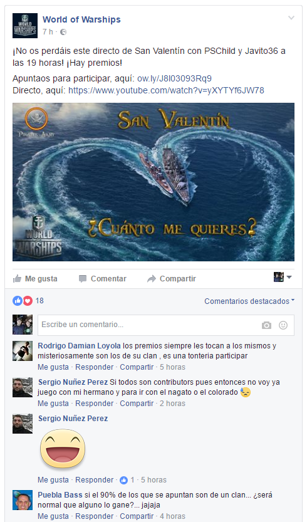Click the Comentar speech bubble button
307x522 pixels.
click(102, 279)
